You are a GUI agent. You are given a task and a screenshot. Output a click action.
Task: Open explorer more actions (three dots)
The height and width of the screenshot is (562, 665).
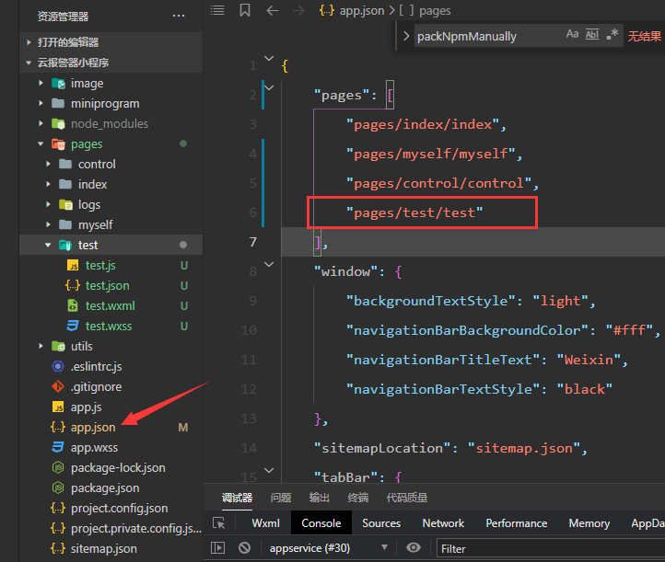click(x=178, y=16)
